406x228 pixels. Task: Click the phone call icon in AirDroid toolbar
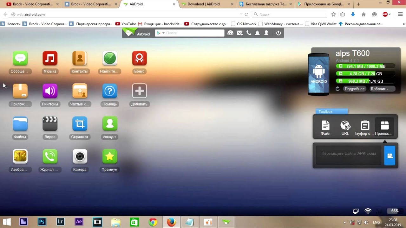[x=249, y=33]
